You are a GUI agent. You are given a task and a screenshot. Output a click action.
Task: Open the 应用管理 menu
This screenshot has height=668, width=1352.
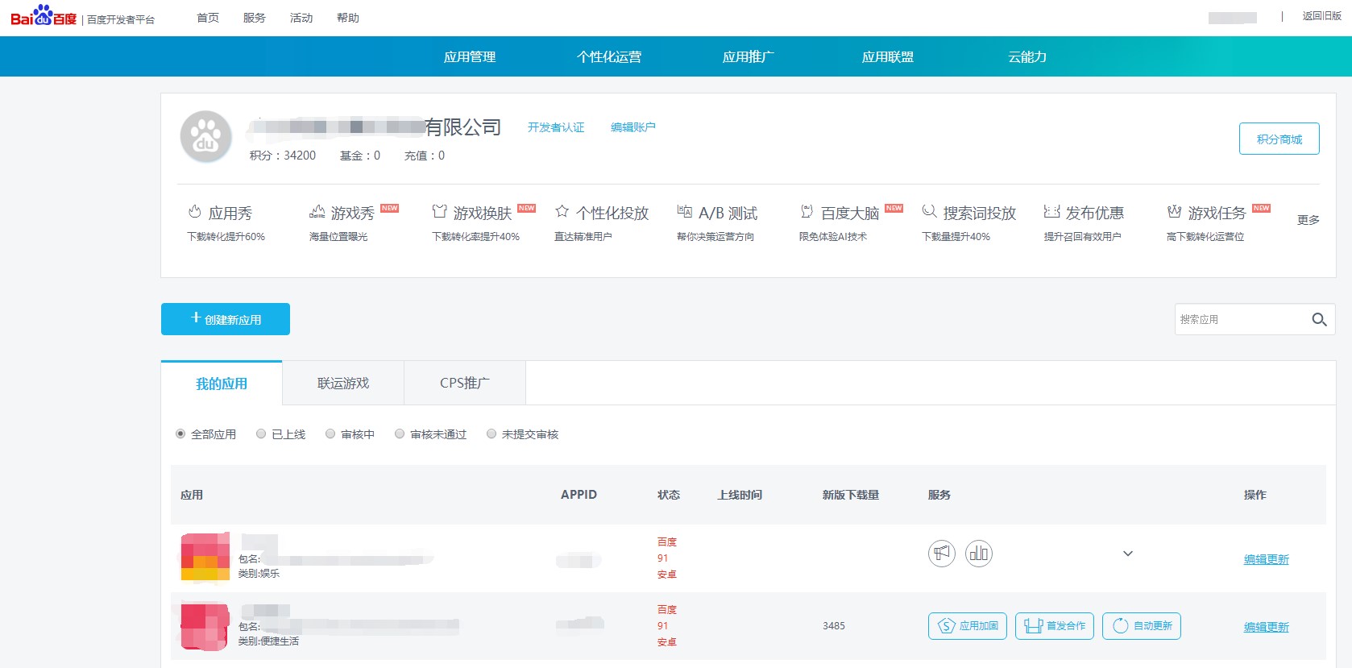pos(470,56)
